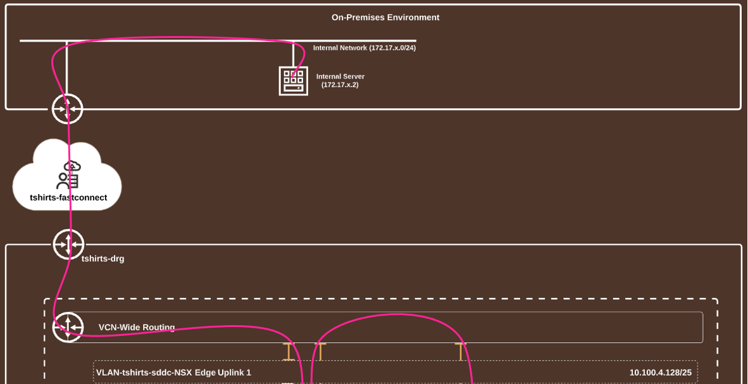Click the Internal Server icon

point(293,81)
